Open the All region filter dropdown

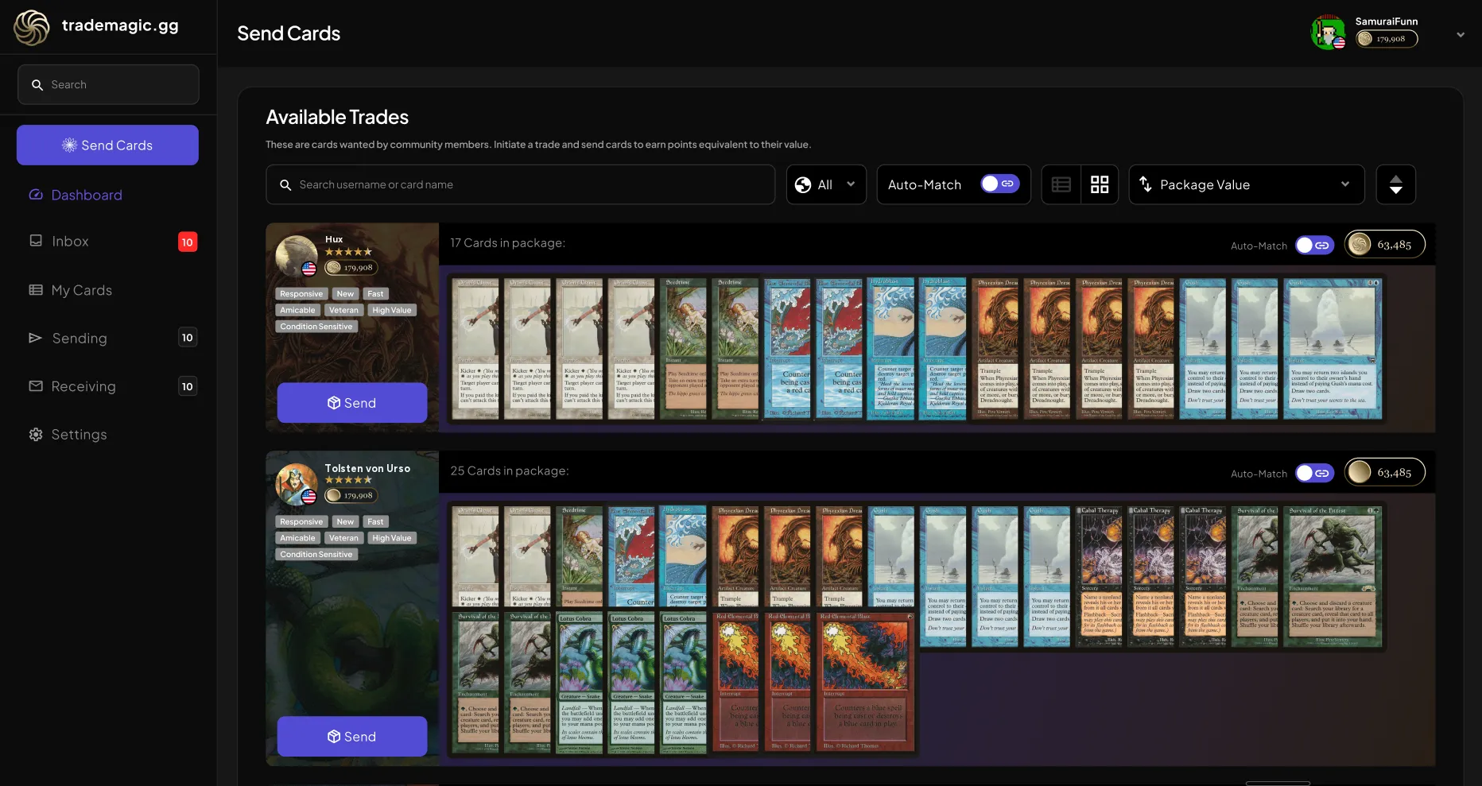point(826,184)
